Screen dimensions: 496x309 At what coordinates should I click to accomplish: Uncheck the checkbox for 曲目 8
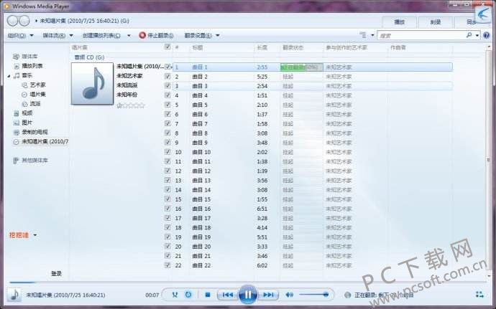click(x=167, y=133)
